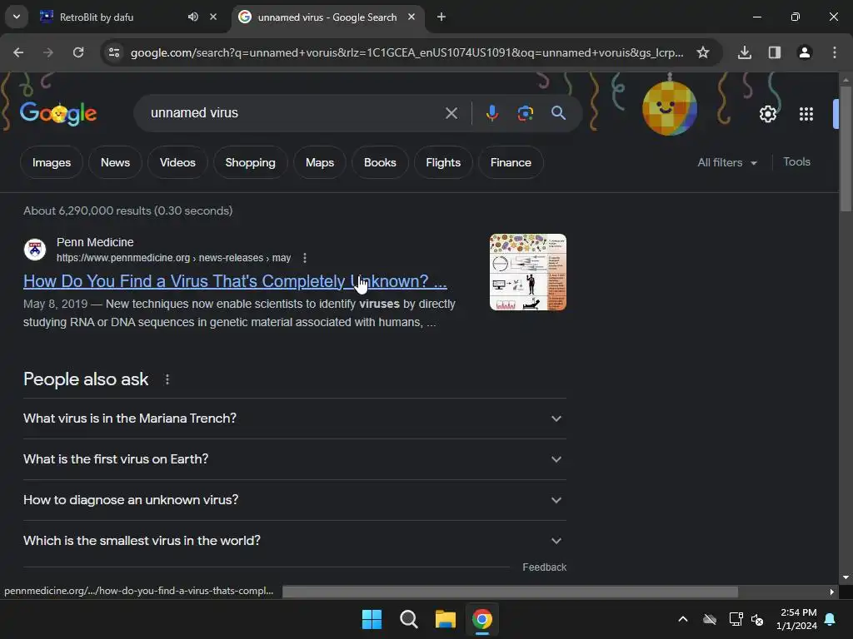Close the RetroBlit by dafu tab
This screenshot has width=853, height=639.
(x=213, y=17)
